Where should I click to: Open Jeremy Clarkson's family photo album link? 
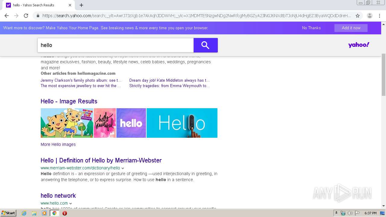pyautogui.click(x=81, y=80)
